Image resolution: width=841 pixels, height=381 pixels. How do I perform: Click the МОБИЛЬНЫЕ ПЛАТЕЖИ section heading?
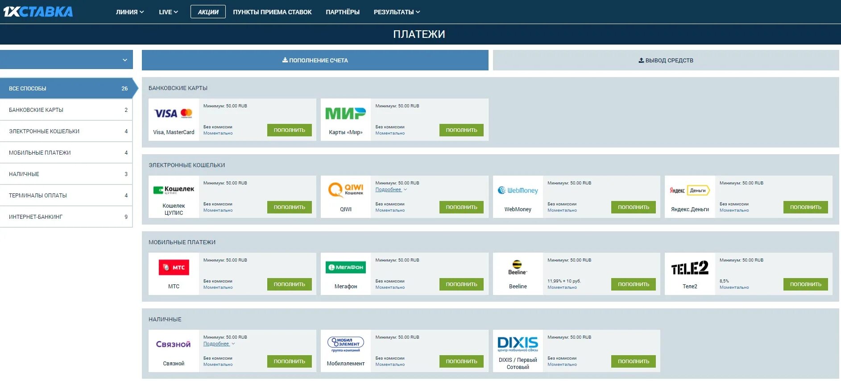click(x=182, y=242)
